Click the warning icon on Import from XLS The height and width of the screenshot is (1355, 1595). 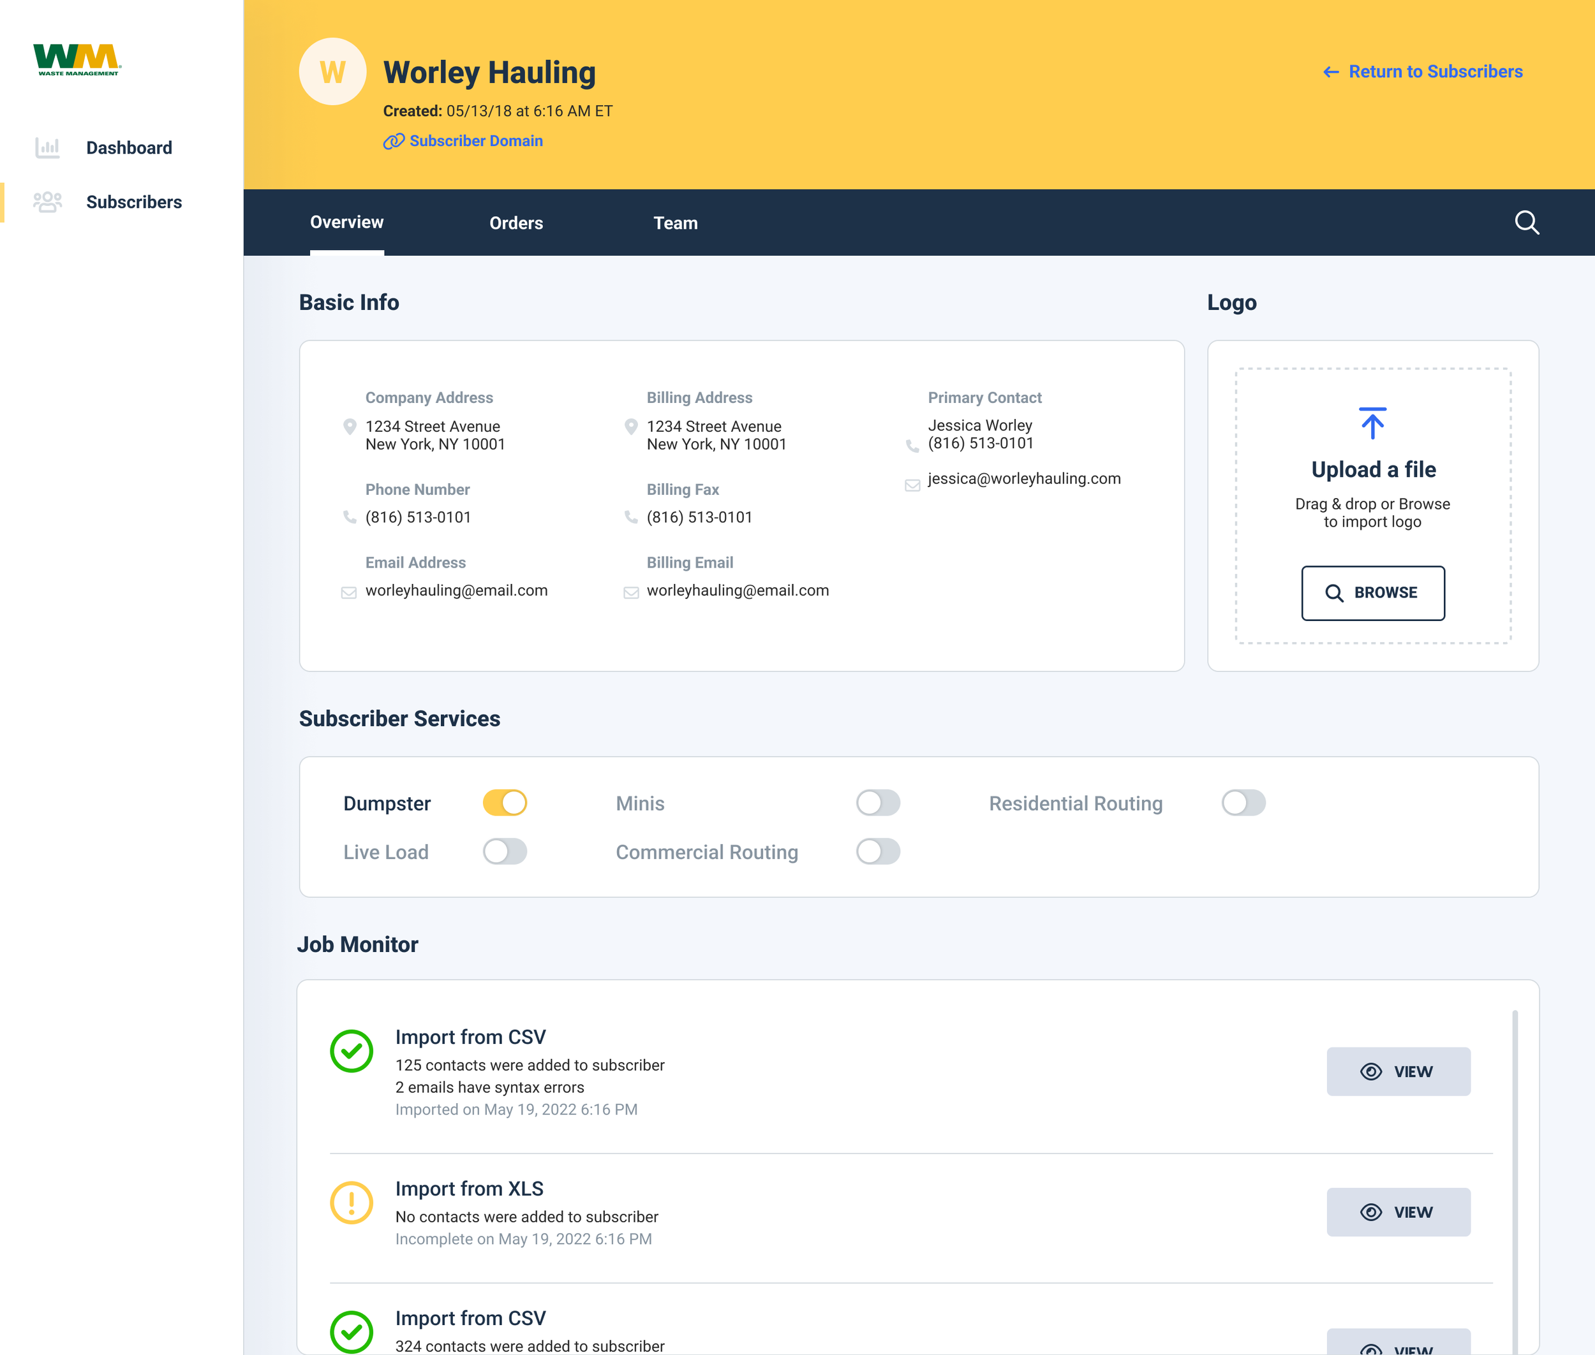(x=352, y=1202)
